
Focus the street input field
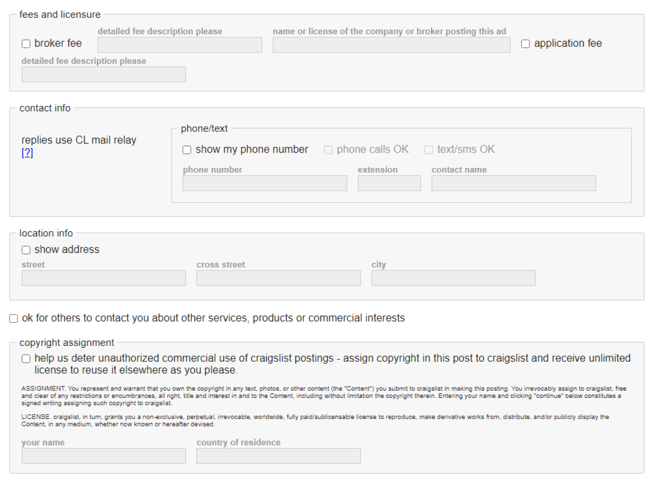point(104,278)
